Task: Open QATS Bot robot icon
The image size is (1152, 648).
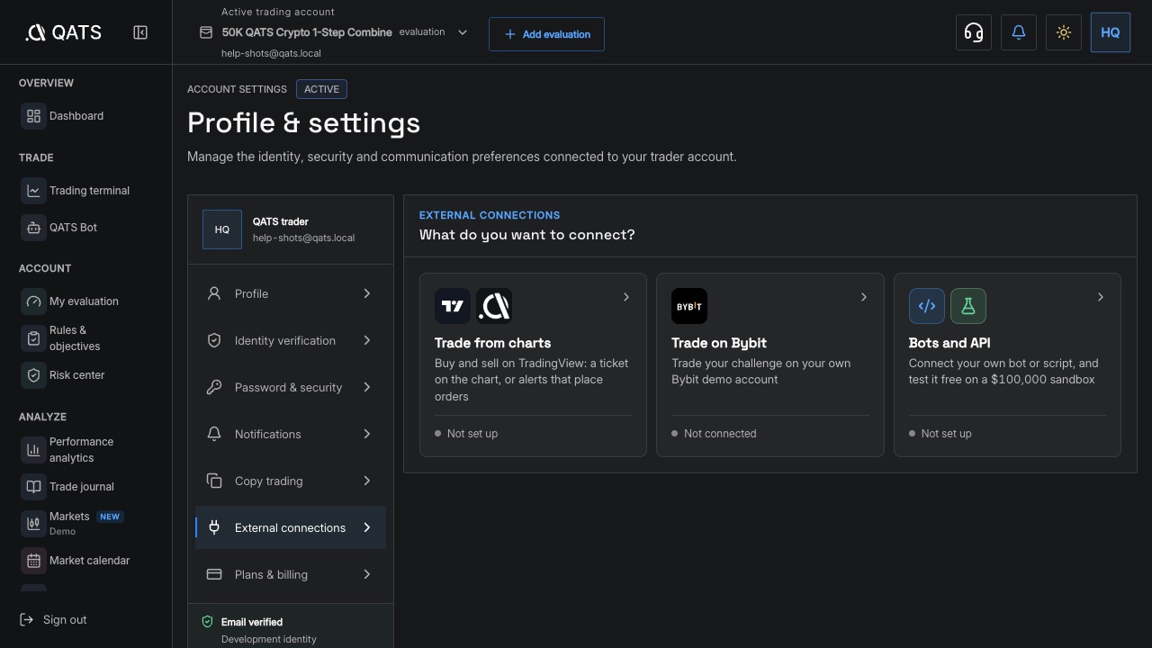Action: tap(33, 228)
